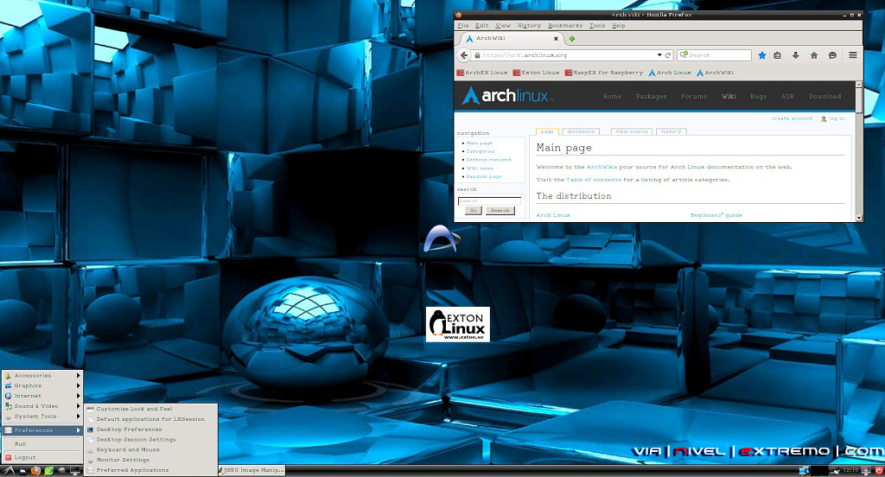Click the Arch Linux logo on wiki header
The width and height of the screenshot is (885, 477).
click(507, 96)
